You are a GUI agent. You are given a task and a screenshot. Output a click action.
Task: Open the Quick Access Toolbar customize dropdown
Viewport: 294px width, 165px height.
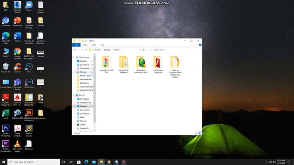point(86,41)
